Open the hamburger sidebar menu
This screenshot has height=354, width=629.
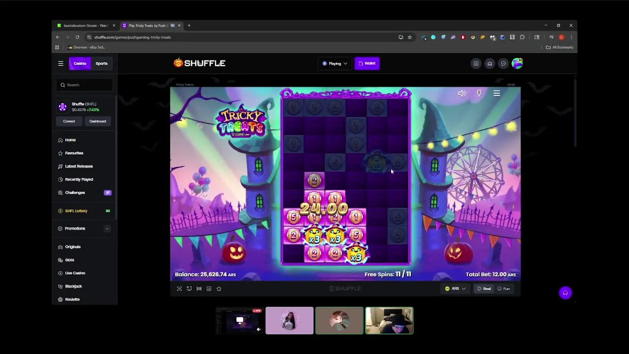[60, 63]
